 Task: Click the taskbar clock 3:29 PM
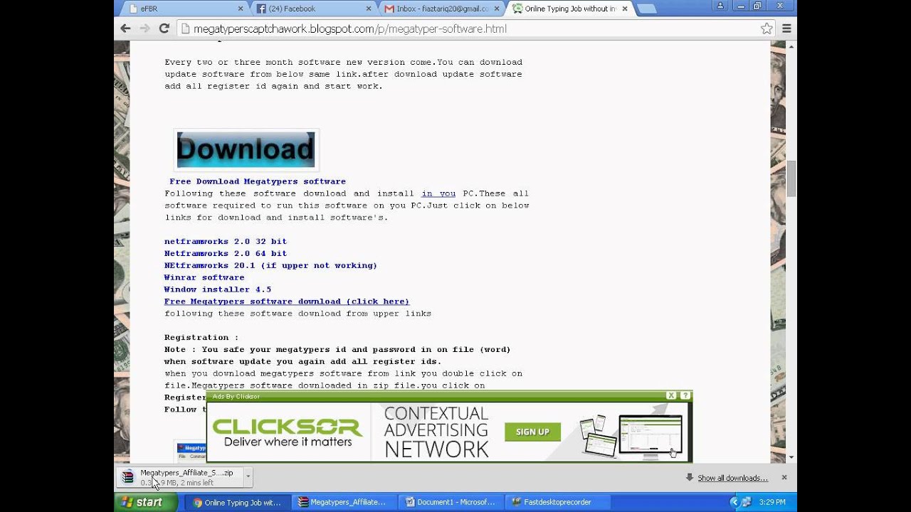coord(772,502)
